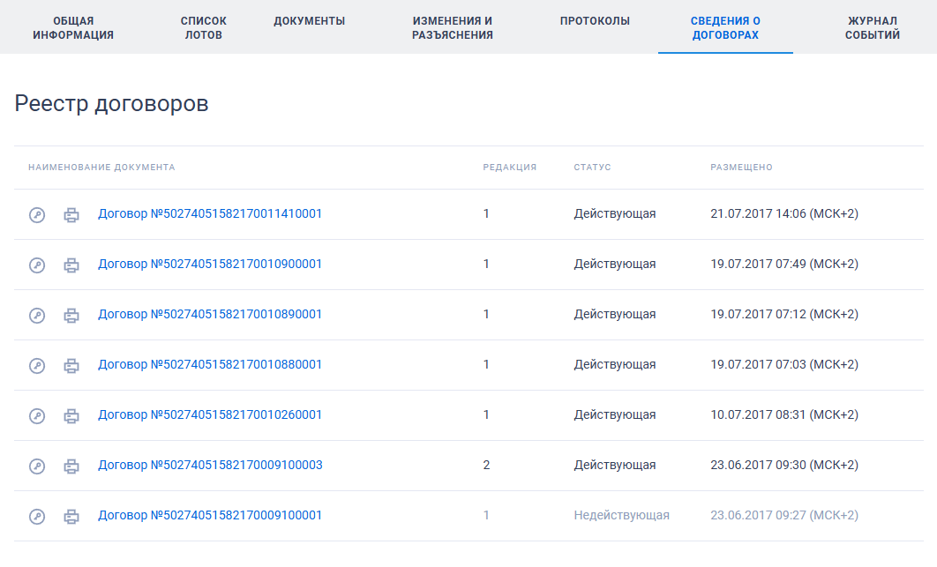
Task: Open link Договор №50274051582170009100003
Action: pyautogui.click(x=210, y=465)
